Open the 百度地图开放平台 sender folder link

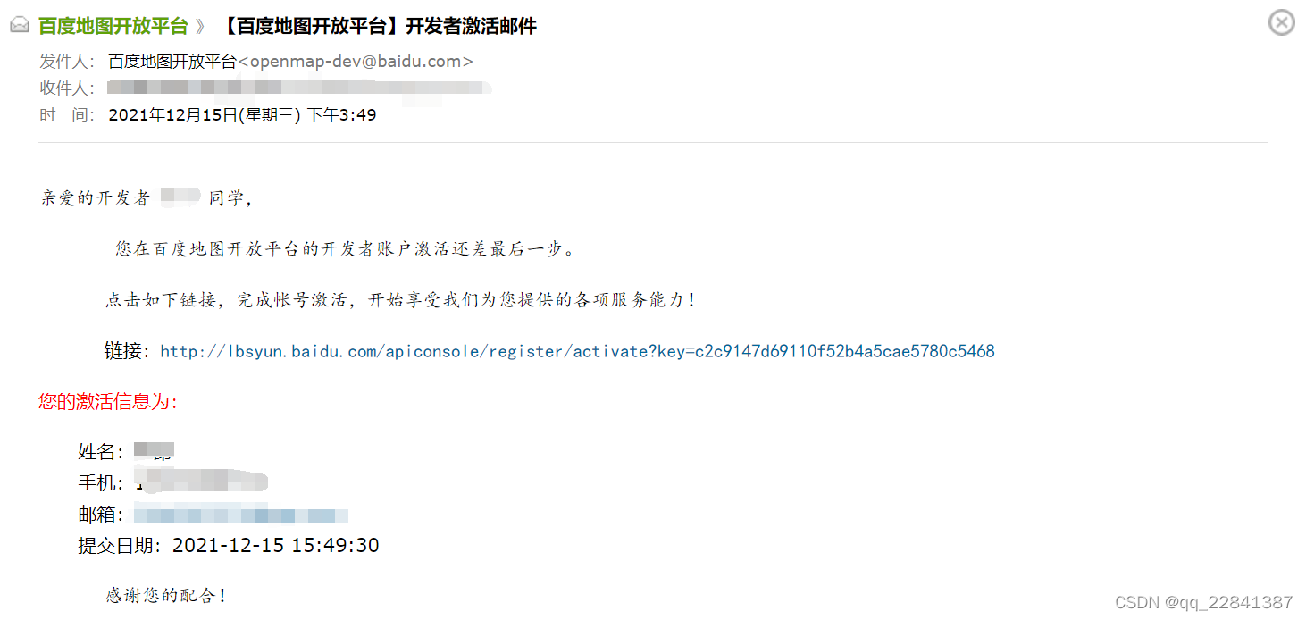113,26
